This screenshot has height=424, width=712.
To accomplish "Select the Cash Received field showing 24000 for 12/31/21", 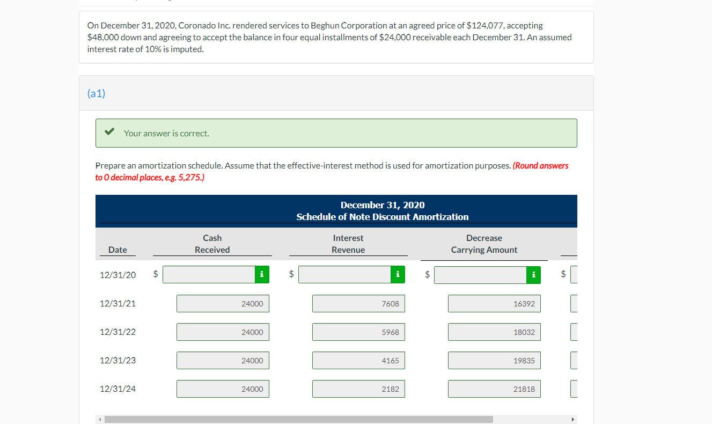I will click(223, 303).
